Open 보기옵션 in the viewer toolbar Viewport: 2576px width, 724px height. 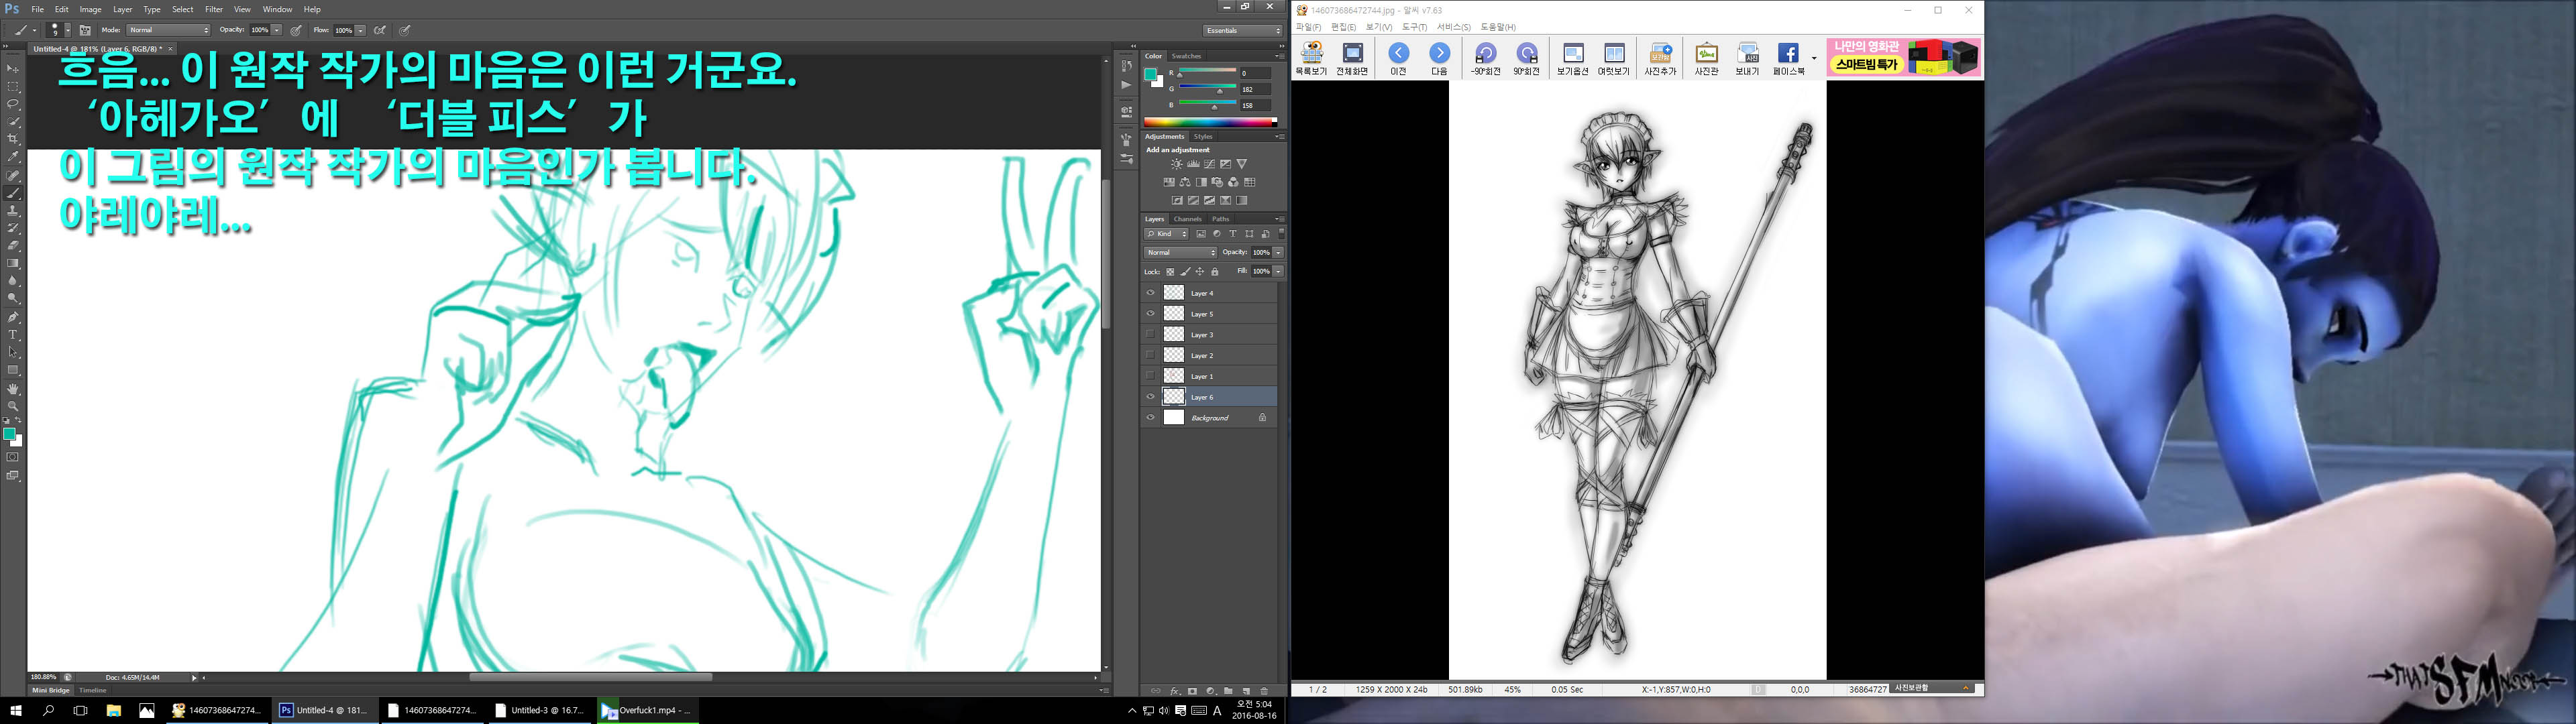1572,59
